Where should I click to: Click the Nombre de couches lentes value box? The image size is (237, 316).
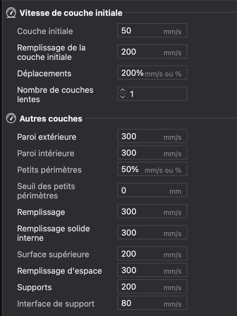tap(152, 94)
